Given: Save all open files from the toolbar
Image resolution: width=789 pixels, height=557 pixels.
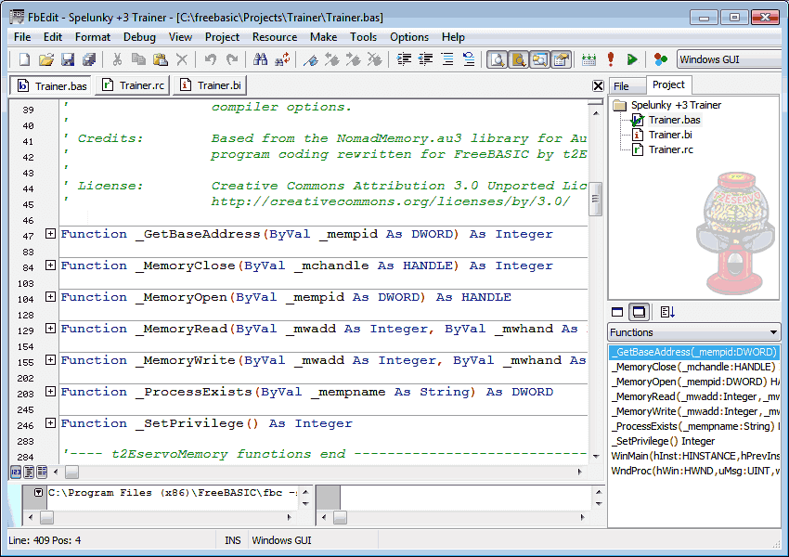Looking at the screenshot, I should (89, 58).
